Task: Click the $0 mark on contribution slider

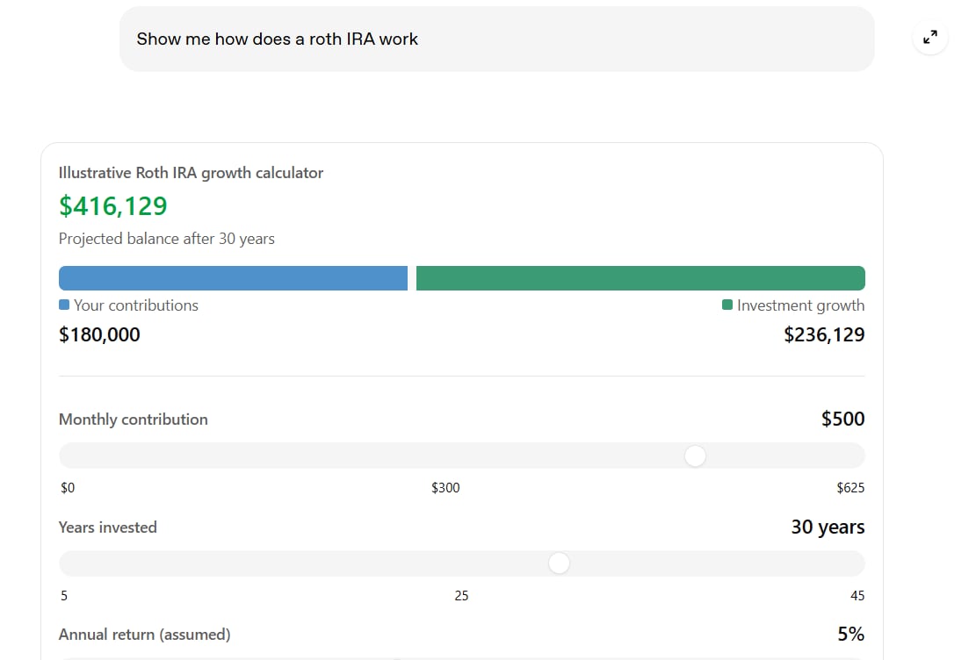Action: pyautogui.click(x=68, y=488)
